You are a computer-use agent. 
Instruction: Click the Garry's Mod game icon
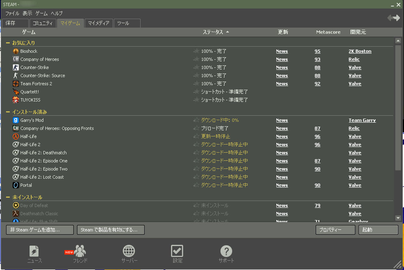tap(16, 120)
